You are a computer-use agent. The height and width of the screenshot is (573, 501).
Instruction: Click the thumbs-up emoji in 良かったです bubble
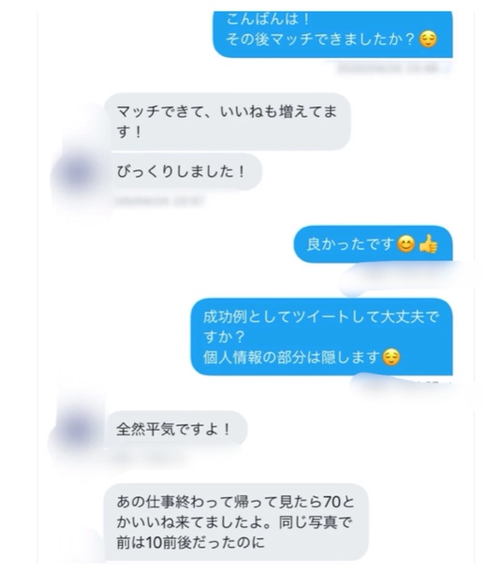click(428, 244)
